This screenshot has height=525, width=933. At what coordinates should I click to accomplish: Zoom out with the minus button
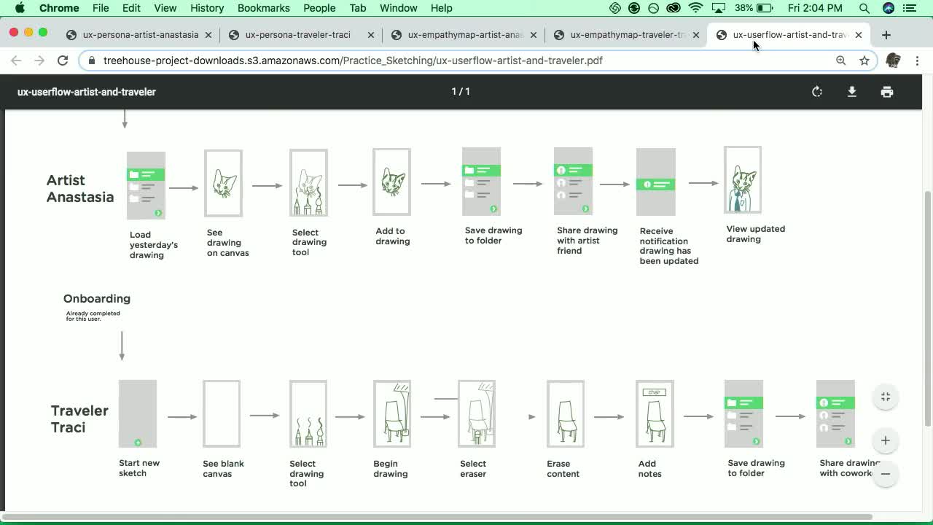[886, 474]
